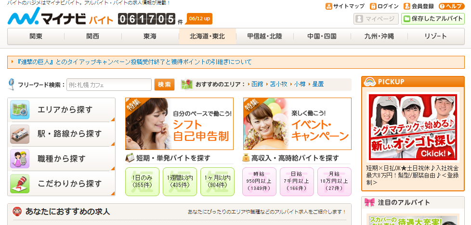This screenshot has height=225, width=471.
Task: Click the crayon icon for こだわりから探す
Action: 20,184
